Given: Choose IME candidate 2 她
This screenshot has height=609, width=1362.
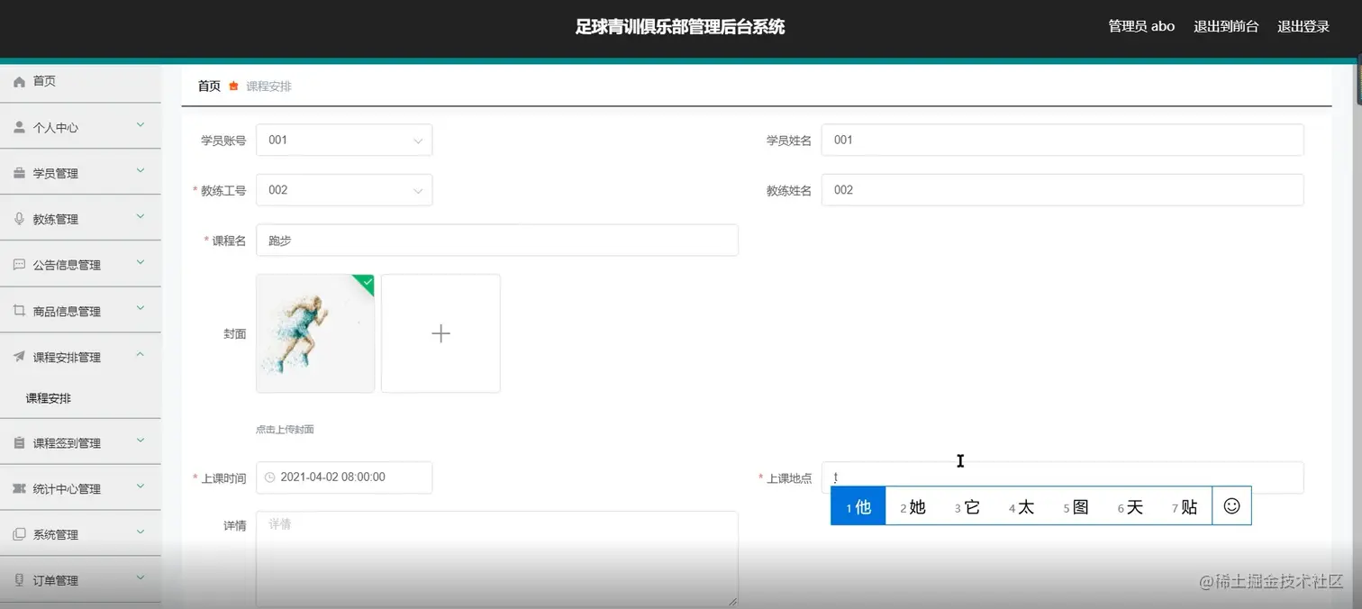Looking at the screenshot, I should point(913,506).
